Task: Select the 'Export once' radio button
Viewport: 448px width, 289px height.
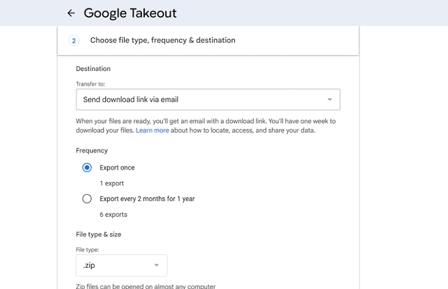Action: pos(87,168)
